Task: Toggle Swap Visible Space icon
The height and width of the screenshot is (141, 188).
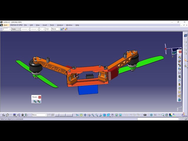Action: pos(120,115)
